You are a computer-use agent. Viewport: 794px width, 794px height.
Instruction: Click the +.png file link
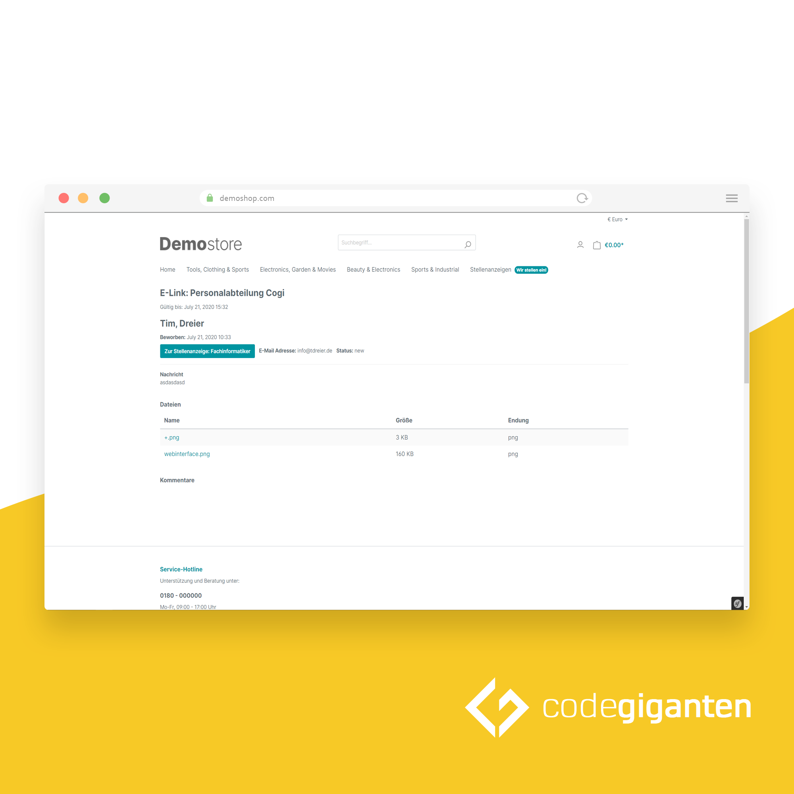(x=172, y=437)
